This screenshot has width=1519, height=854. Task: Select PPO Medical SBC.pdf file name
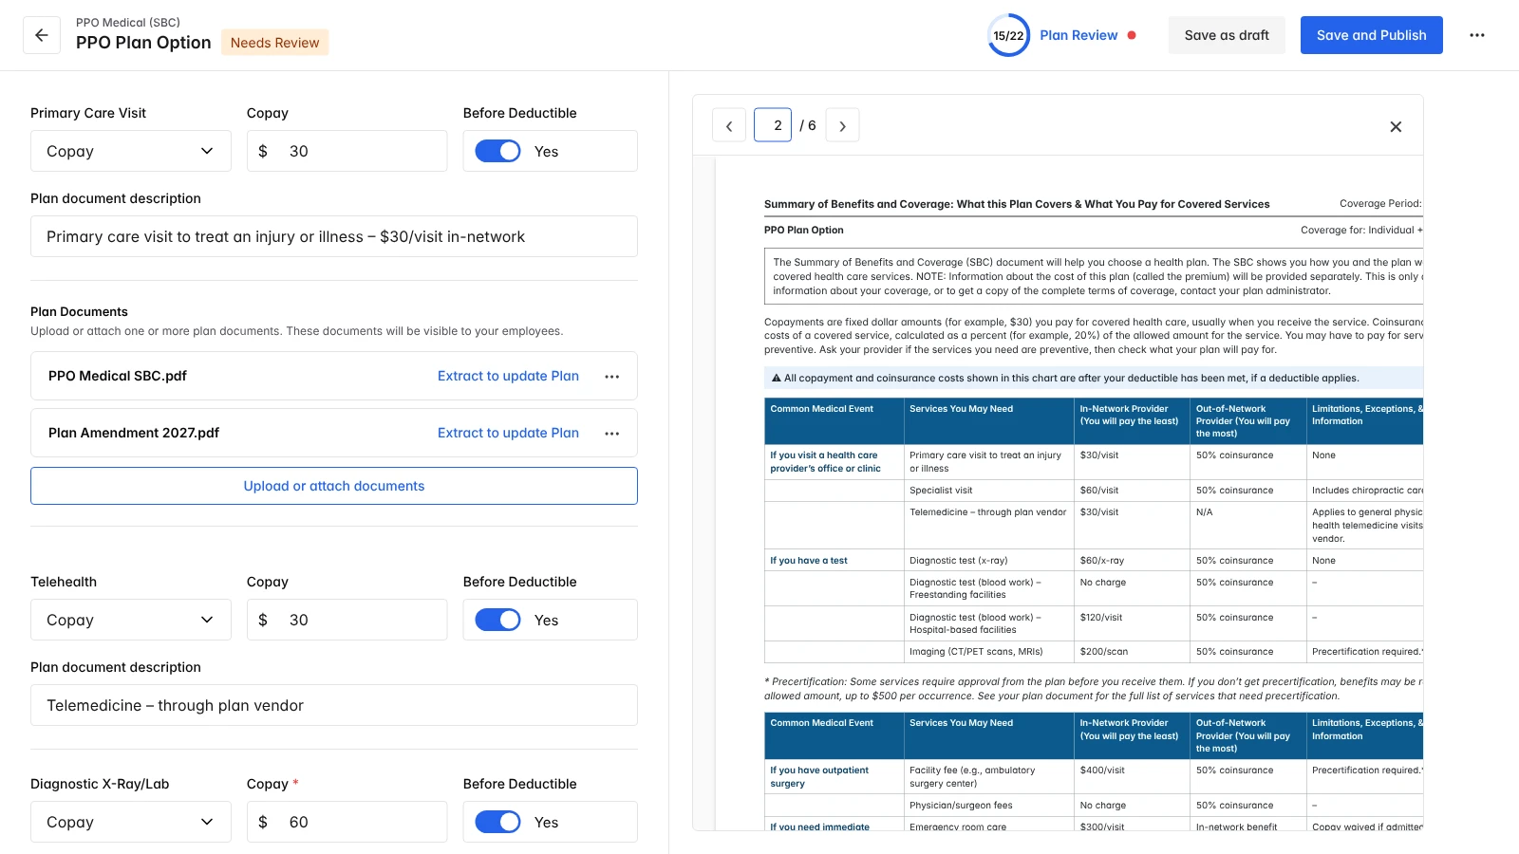point(118,376)
